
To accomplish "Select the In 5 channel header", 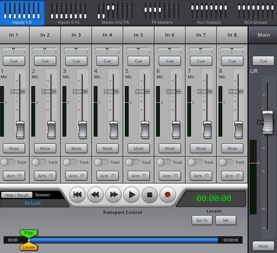I will pyautogui.click(x=138, y=35).
